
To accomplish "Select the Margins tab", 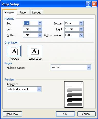I will [9, 12].
